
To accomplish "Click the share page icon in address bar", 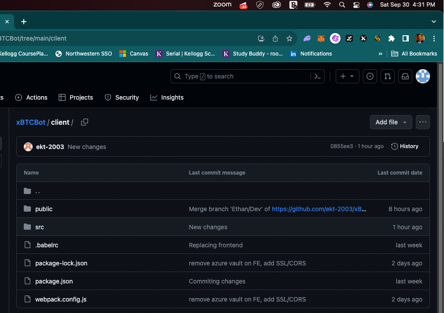I will pyautogui.click(x=275, y=38).
